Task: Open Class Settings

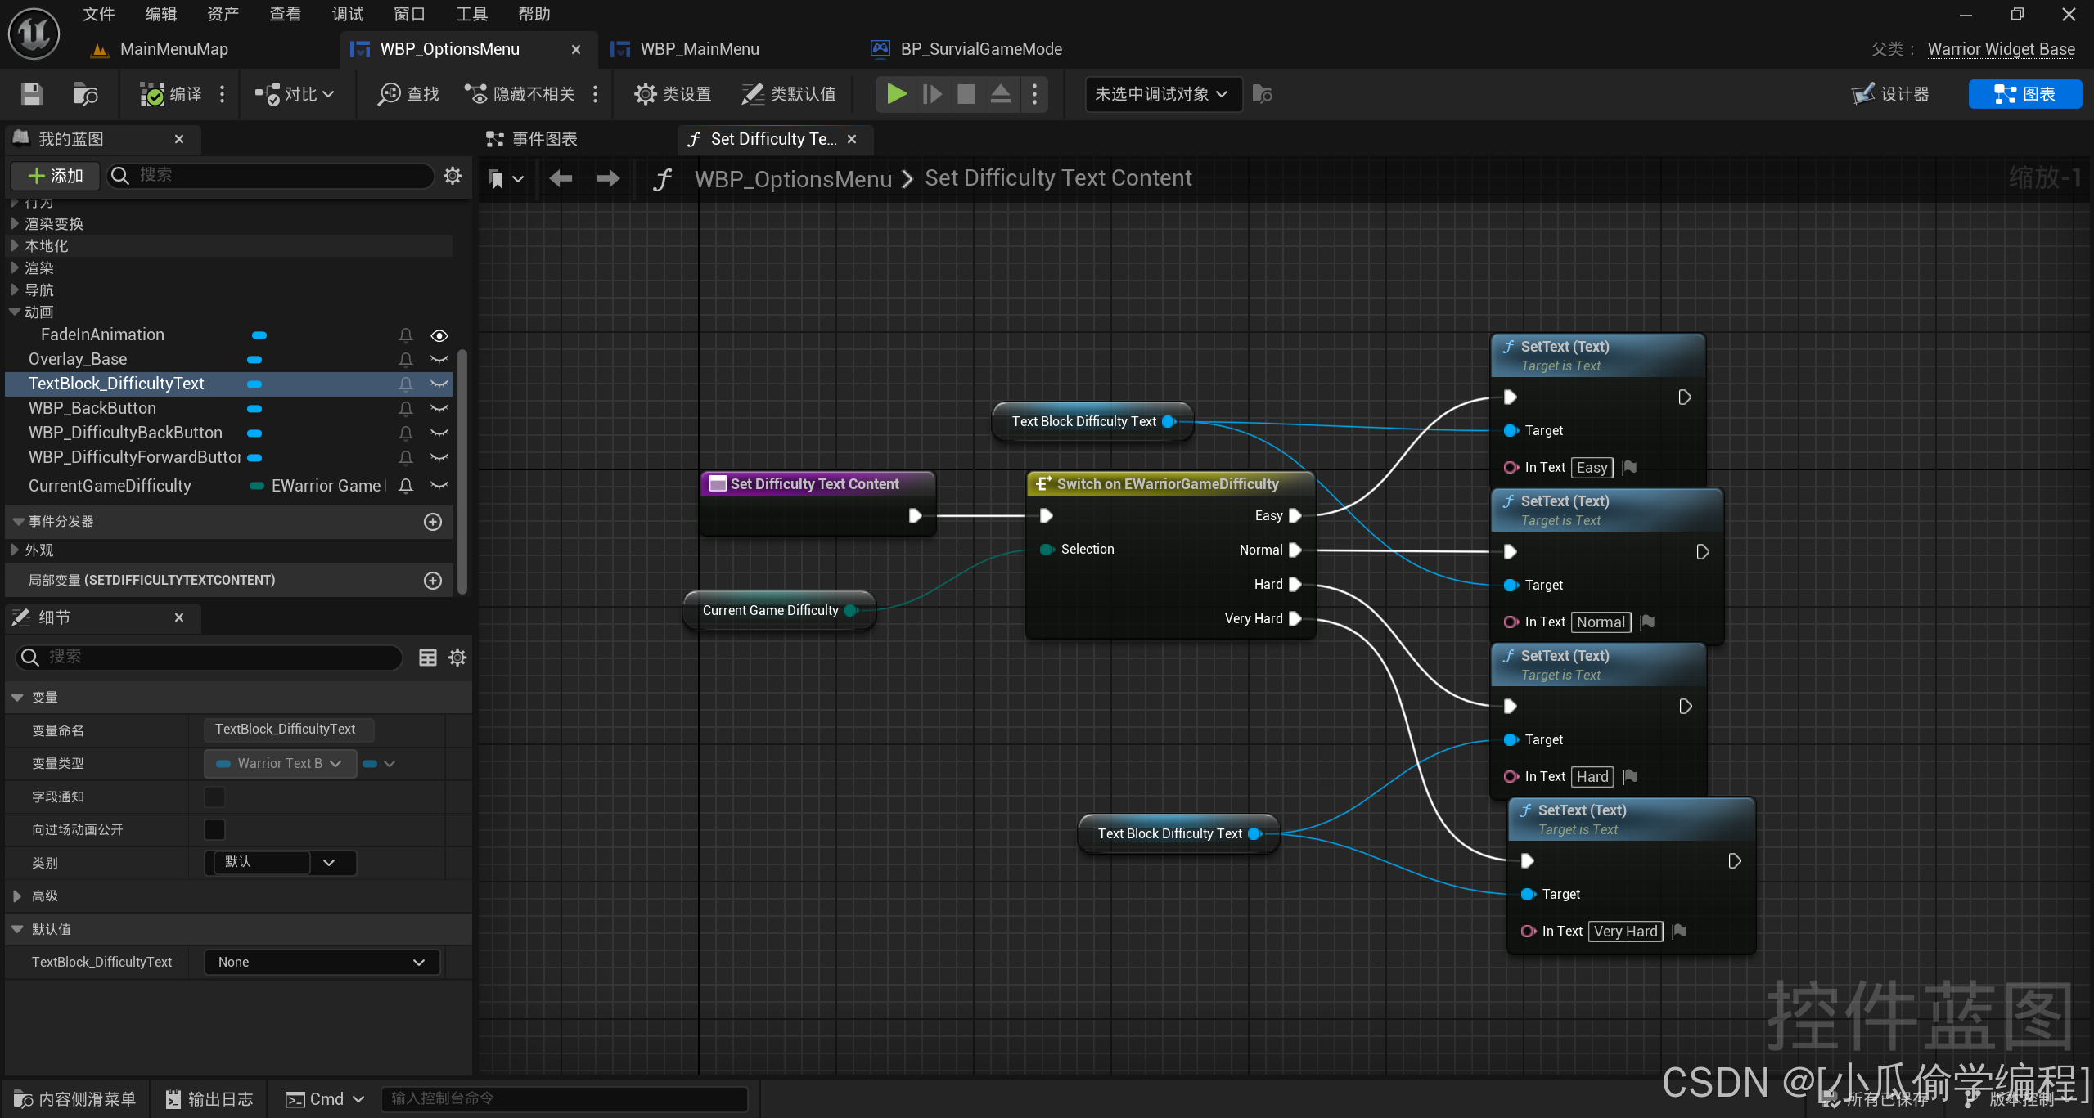Action: pyautogui.click(x=673, y=94)
